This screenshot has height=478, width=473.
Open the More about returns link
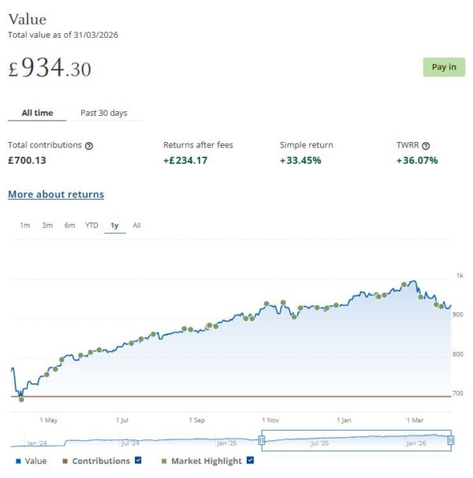click(56, 194)
